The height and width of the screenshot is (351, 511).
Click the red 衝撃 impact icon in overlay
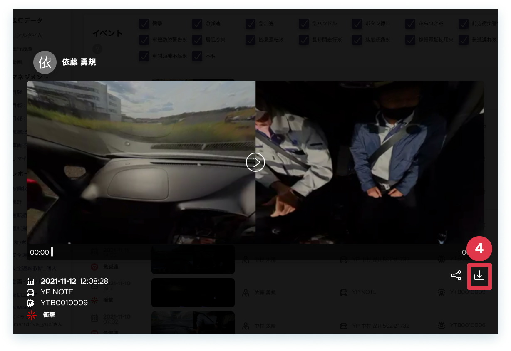31,315
